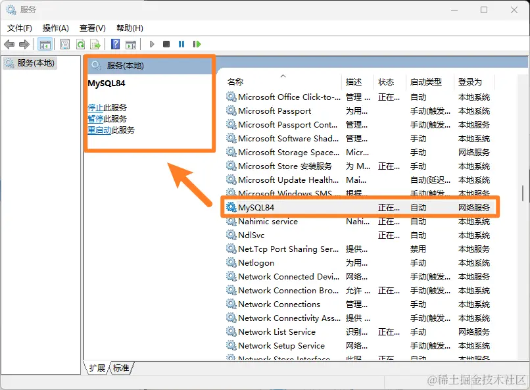This screenshot has height=390, width=530.
Task: Click the Micr... description of Storage Space
Action: (357, 153)
